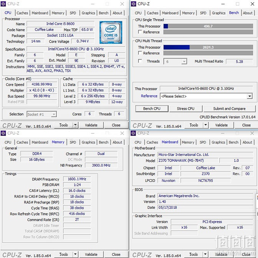Select the Graphics tab in the Bench window
The image size is (258, 258).
coord(218,13)
